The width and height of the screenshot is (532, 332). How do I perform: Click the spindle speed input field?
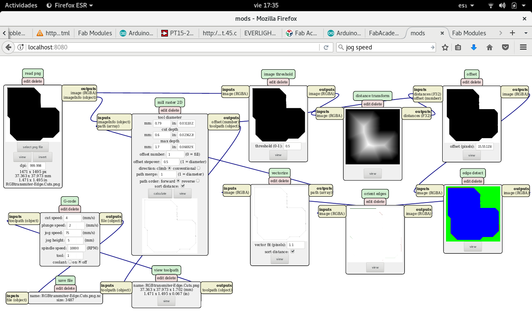(77, 248)
